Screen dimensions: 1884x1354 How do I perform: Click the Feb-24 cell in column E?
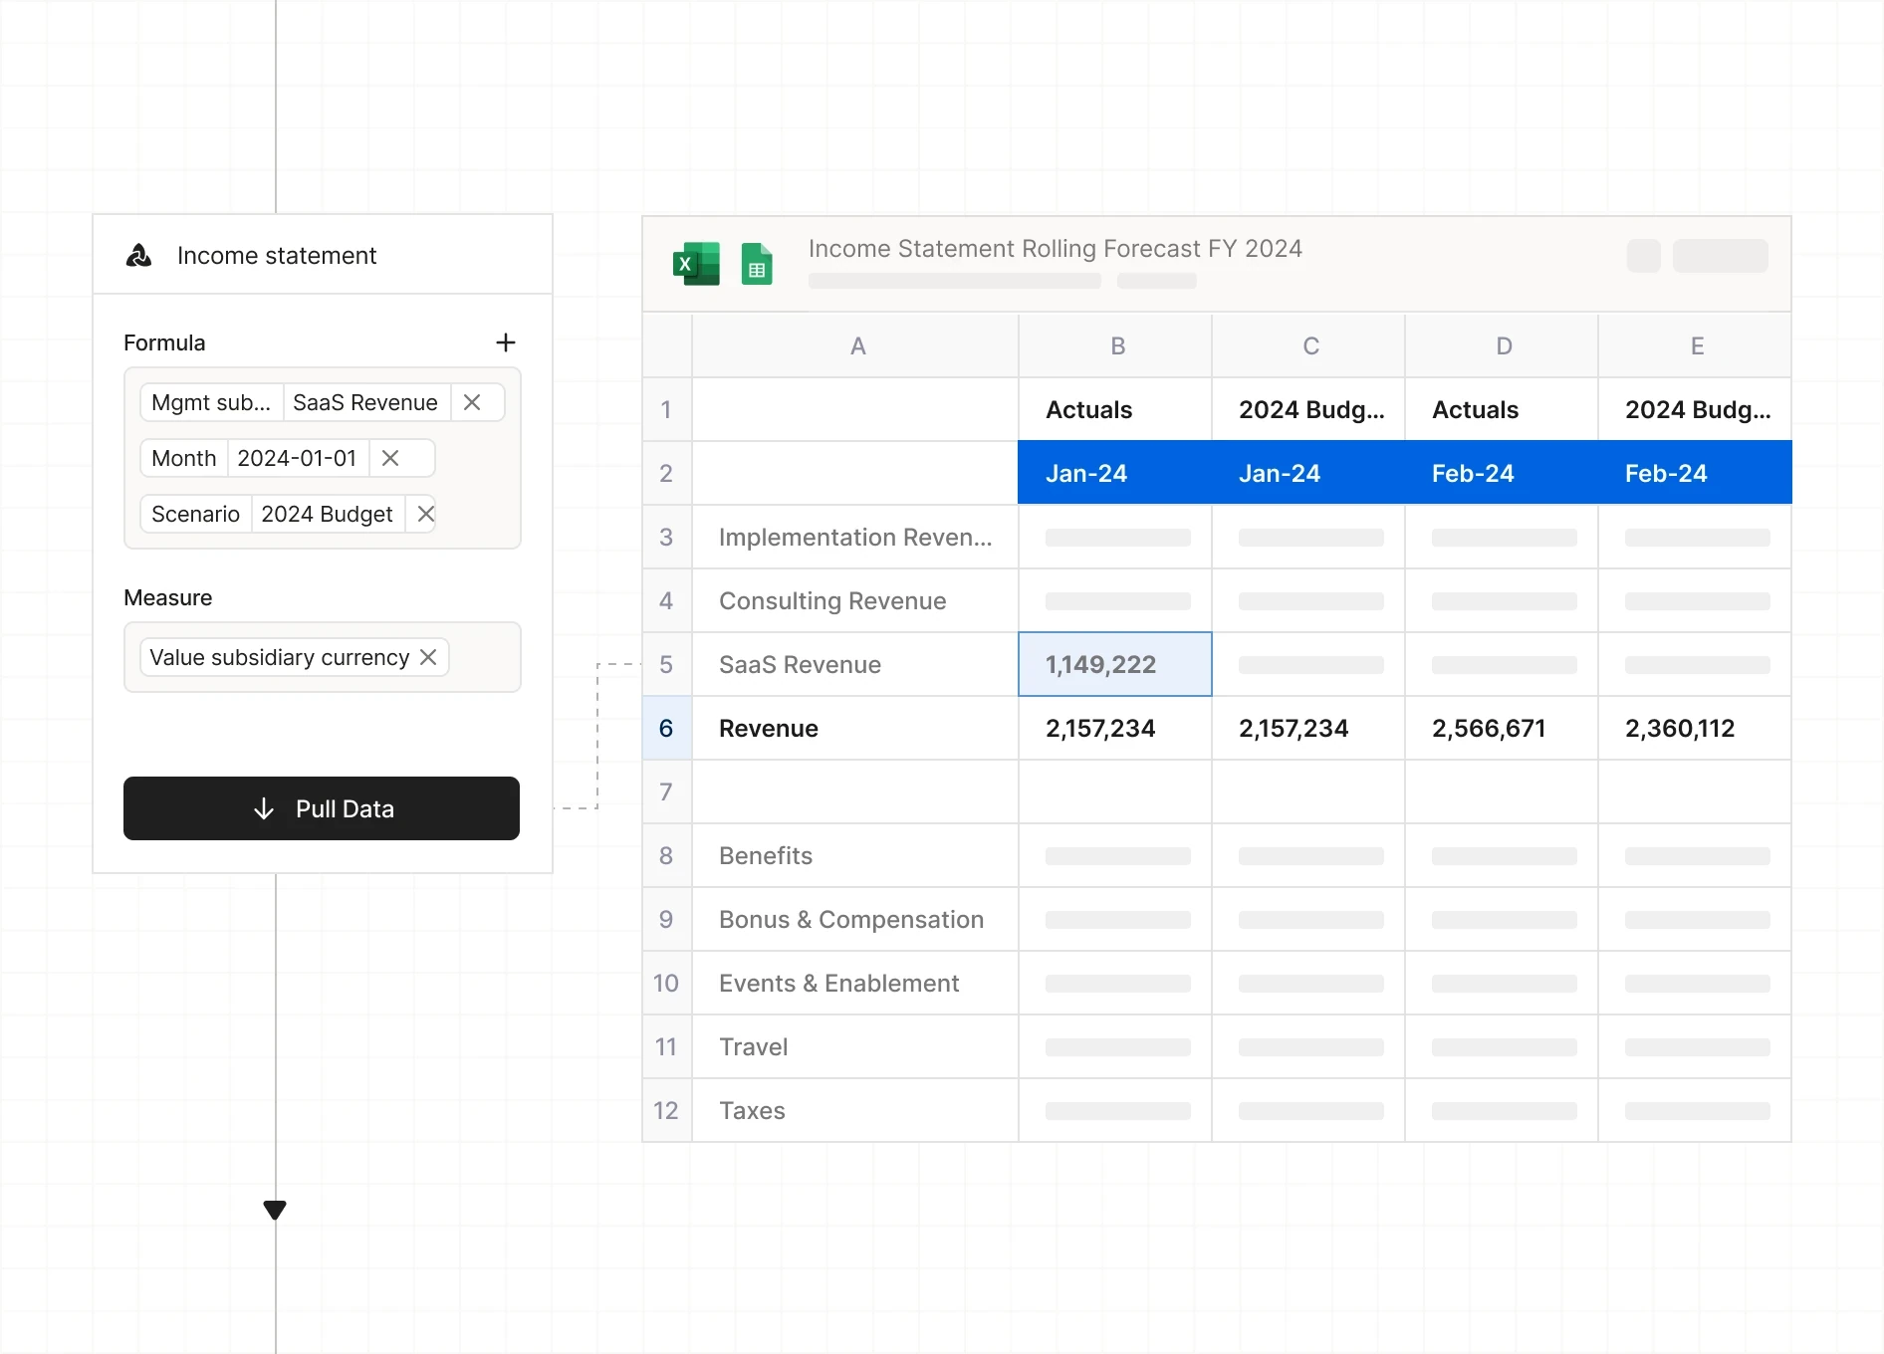point(1695,473)
